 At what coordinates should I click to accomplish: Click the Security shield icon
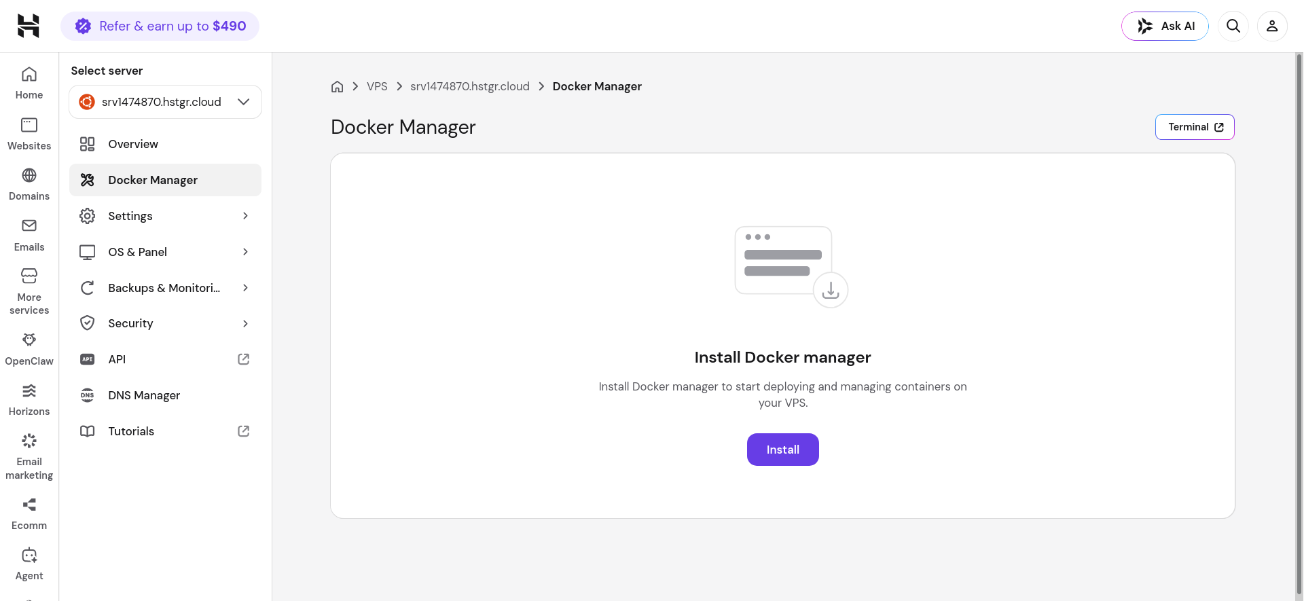88,323
